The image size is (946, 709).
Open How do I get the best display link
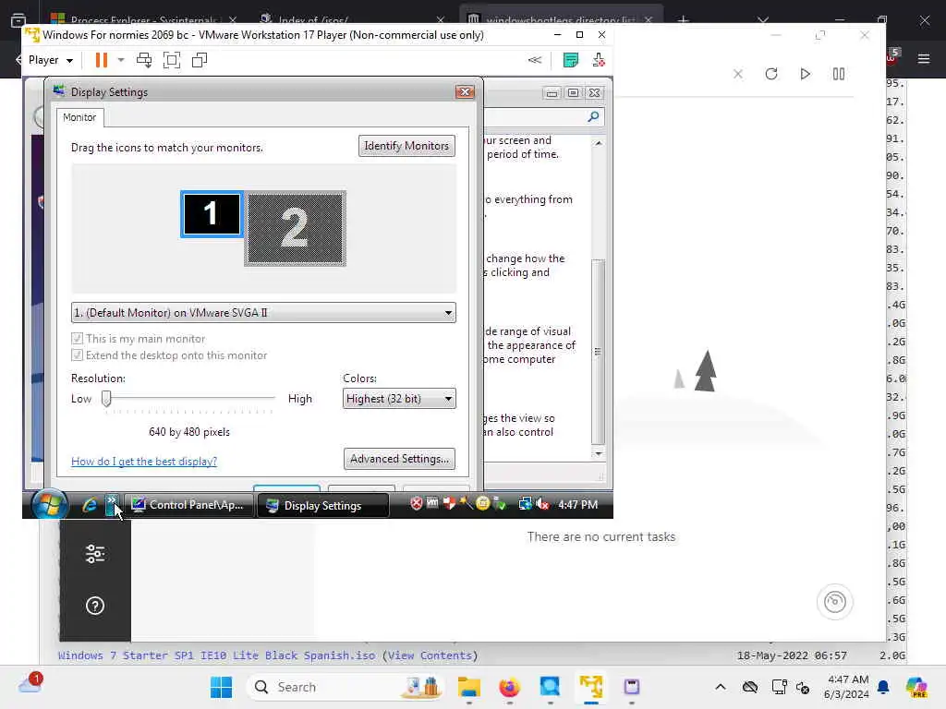tap(143, 462)
